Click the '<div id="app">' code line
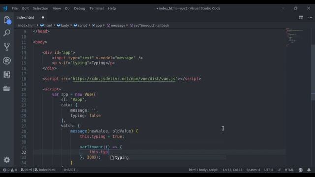The width and height of the screenshot is (315, 177). pyautogui.click(x=59, y=53)
